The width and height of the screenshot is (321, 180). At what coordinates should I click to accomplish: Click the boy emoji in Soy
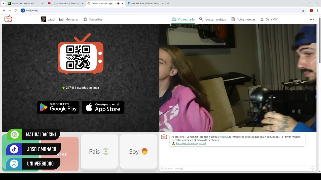144,151
